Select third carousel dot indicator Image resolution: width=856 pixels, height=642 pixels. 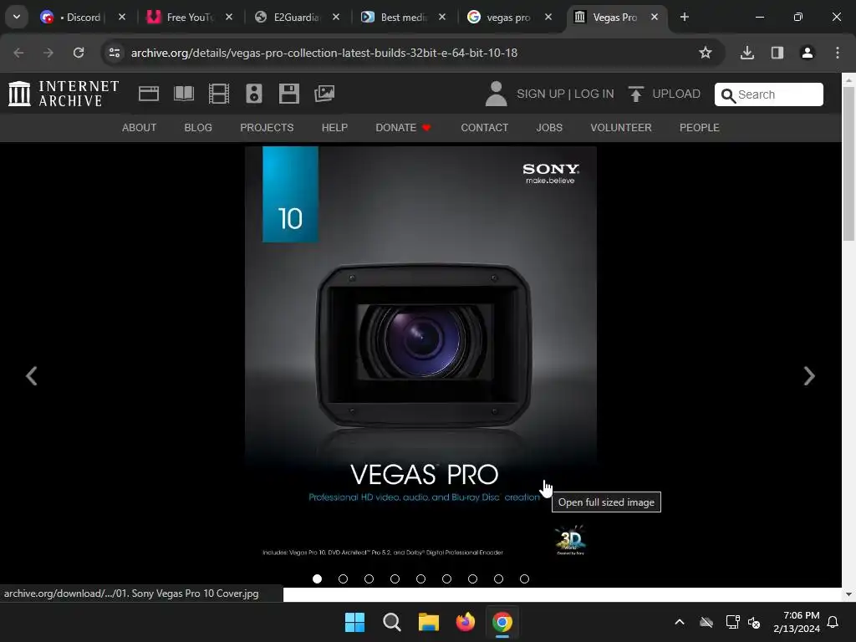point(369,578)
